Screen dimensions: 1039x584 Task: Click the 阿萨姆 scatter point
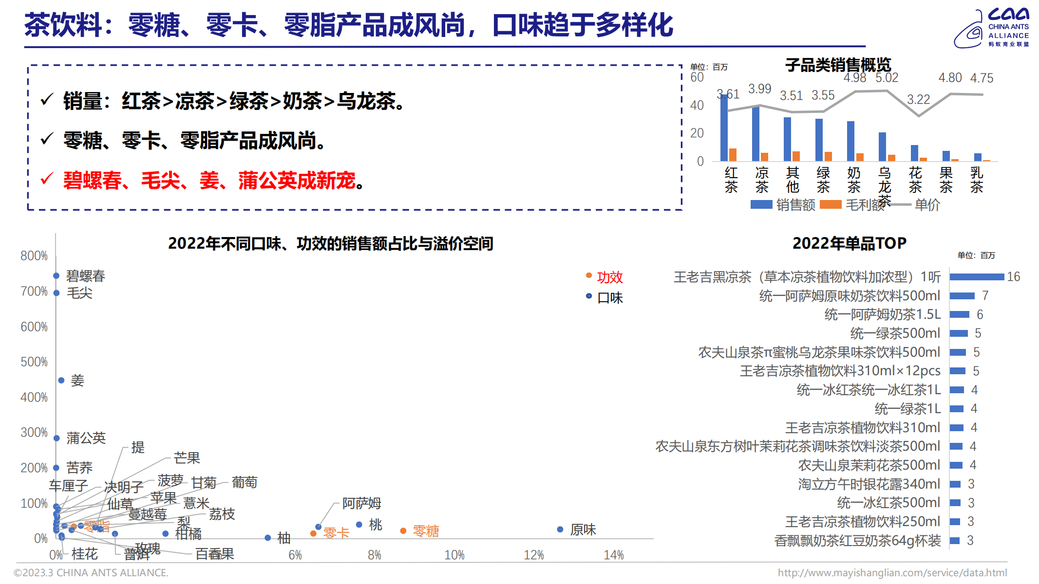[318, 527]
